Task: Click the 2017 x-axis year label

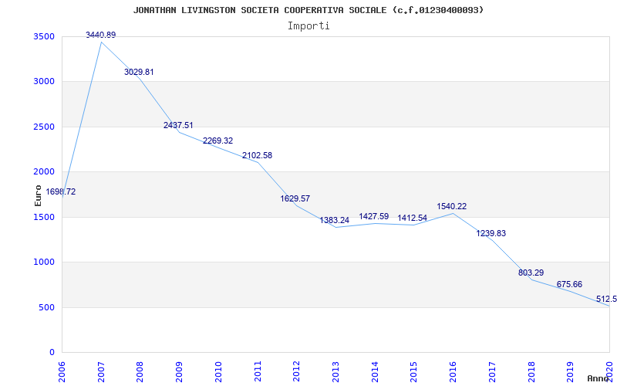Action: coord(492,371)
